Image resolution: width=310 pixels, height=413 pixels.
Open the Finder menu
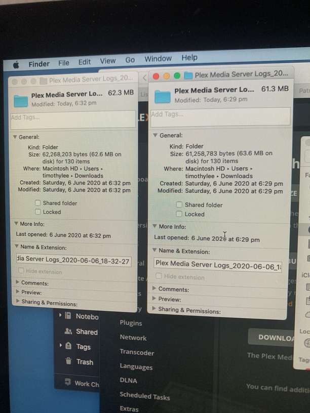pyautogui.click(x=39, y=64)
